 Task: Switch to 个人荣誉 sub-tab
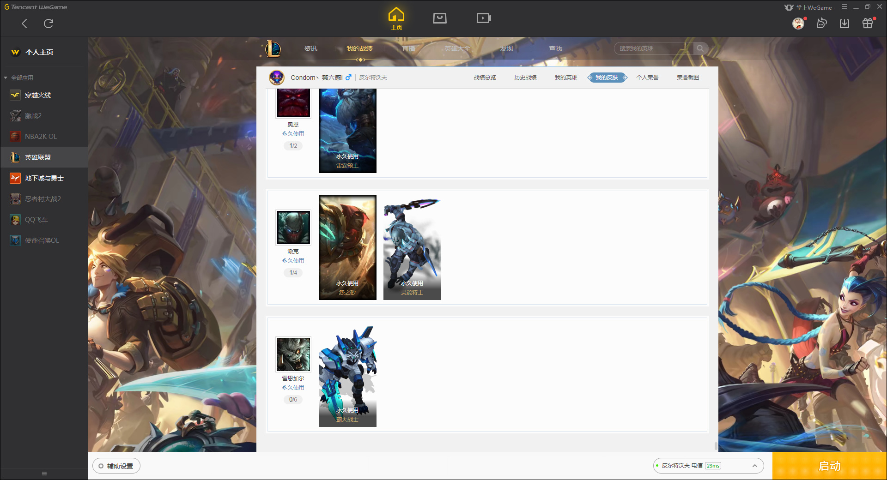(x=647, y=78)
